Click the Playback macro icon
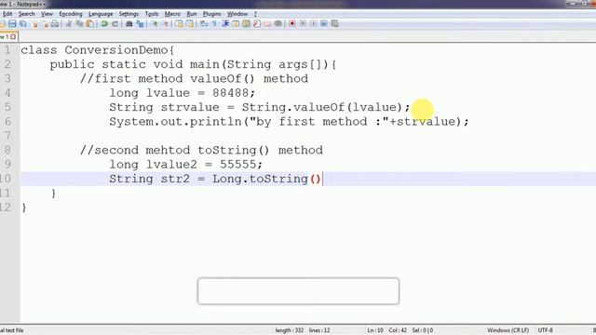Image resolution: width=596 pixels, height=335 pixels. coord(313,24)
